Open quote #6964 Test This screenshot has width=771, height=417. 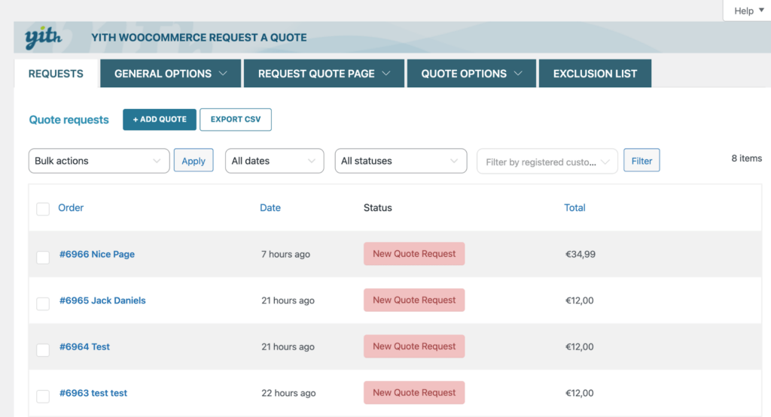click(x=84, y=346)
